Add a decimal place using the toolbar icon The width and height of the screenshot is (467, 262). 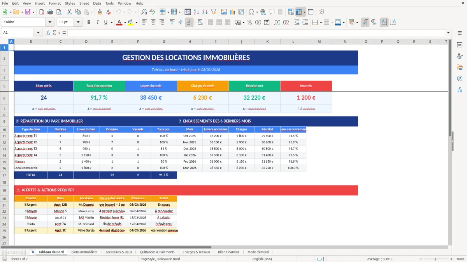[x=276, y=23]
